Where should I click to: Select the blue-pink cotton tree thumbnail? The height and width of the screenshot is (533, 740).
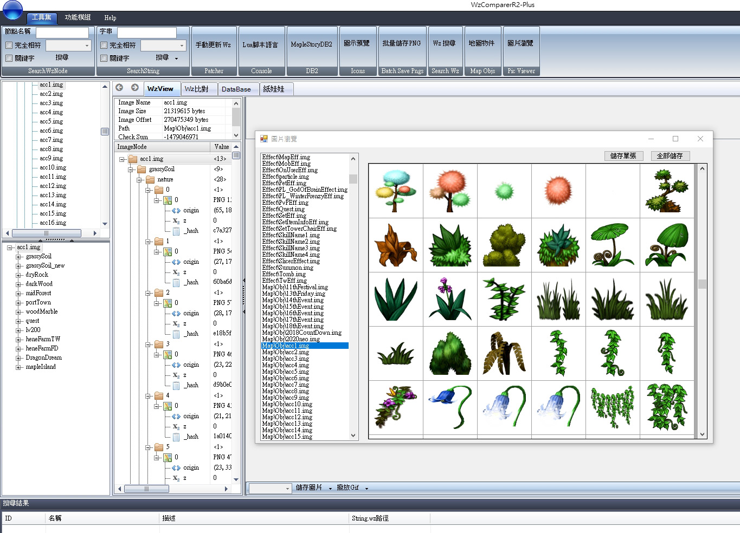(x=396, y=191)
